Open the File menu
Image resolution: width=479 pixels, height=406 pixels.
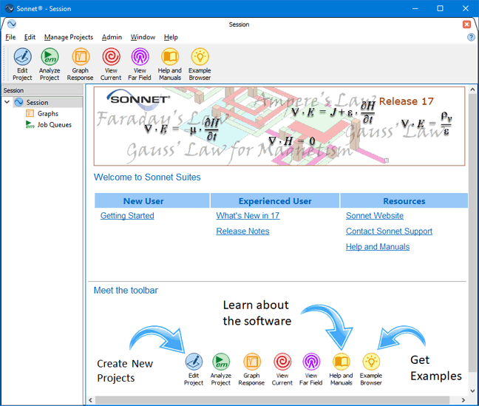pos(10,37)
